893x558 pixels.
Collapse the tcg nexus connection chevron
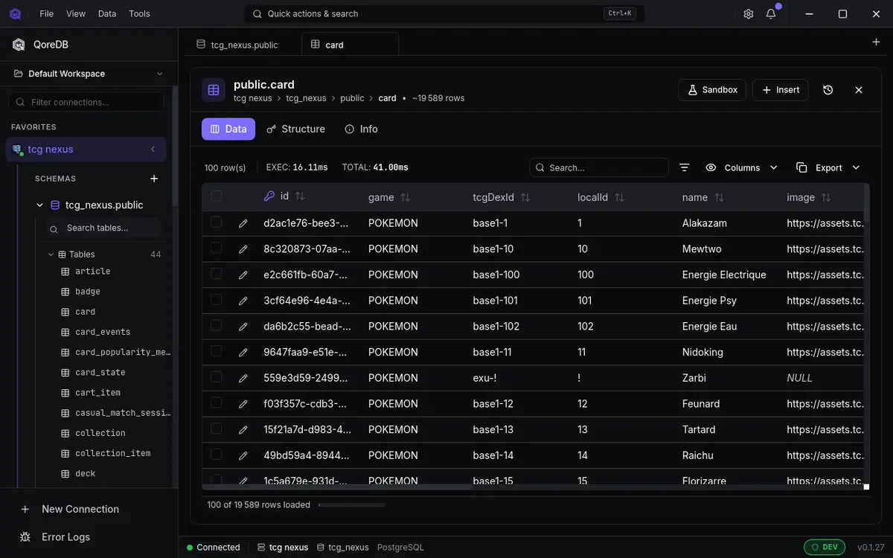click(153, 150)
